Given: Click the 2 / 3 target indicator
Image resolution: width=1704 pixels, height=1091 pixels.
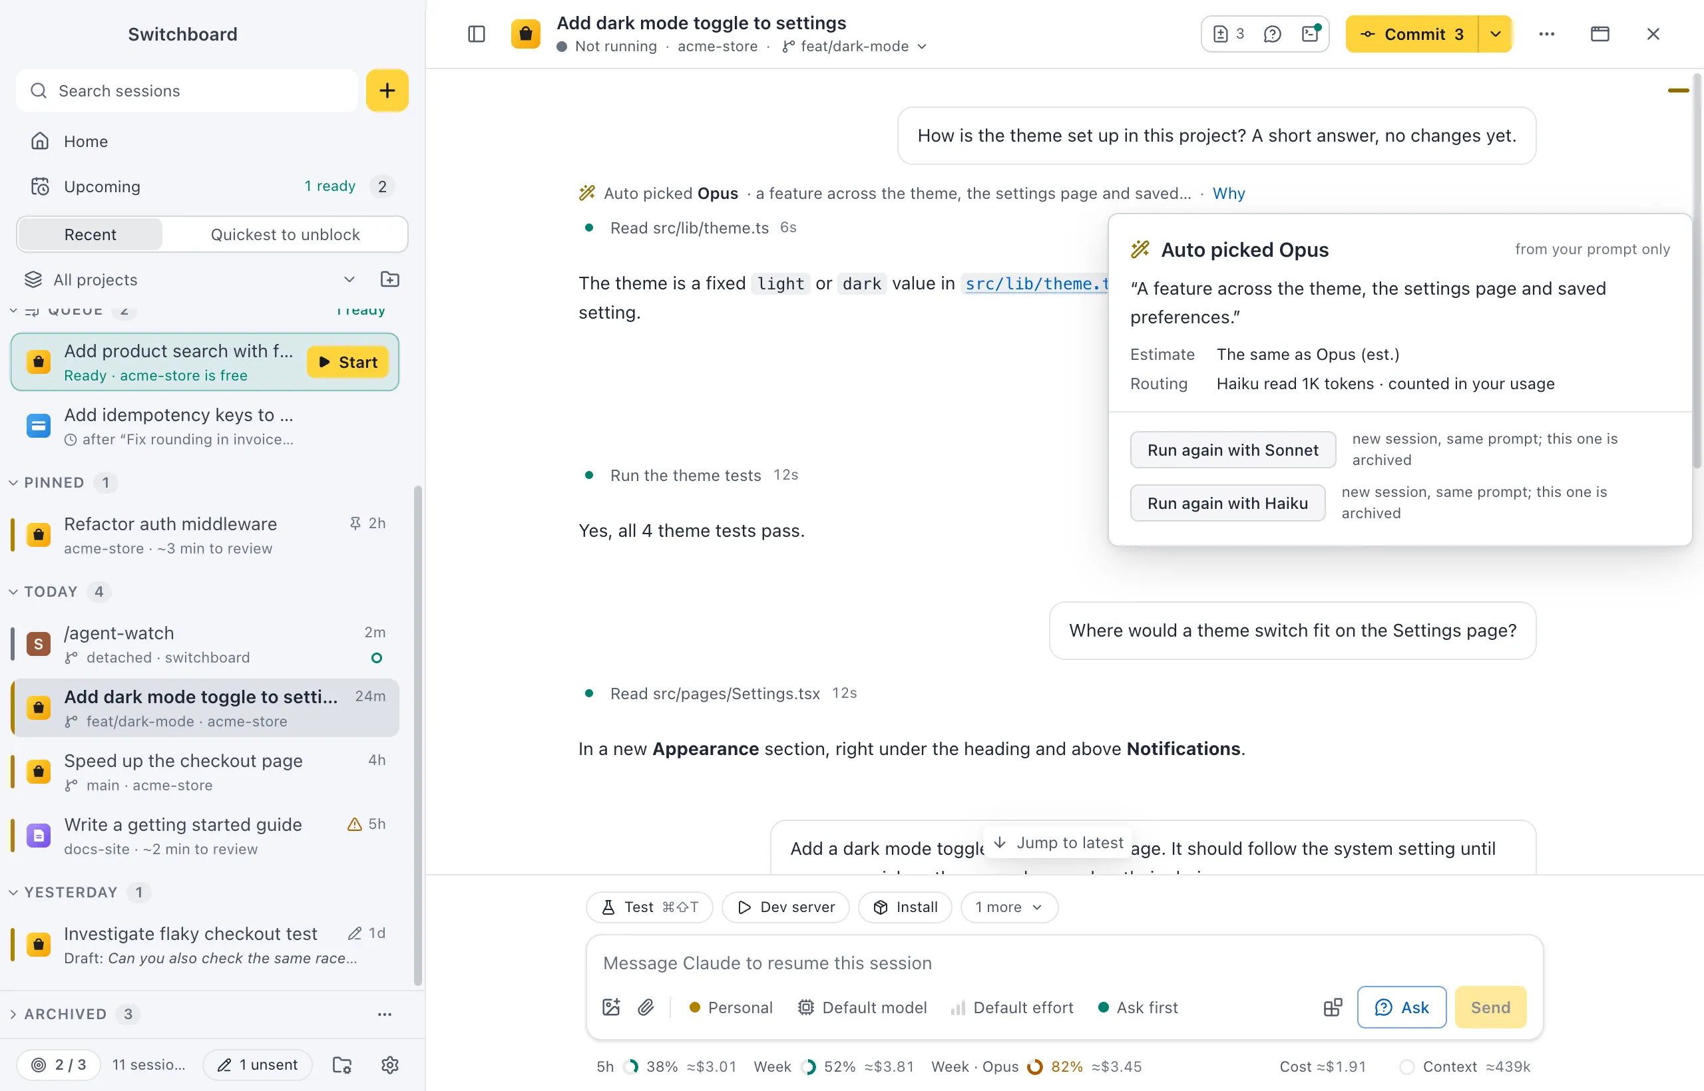Looking at the screenshot, I should coord(59,1065).
